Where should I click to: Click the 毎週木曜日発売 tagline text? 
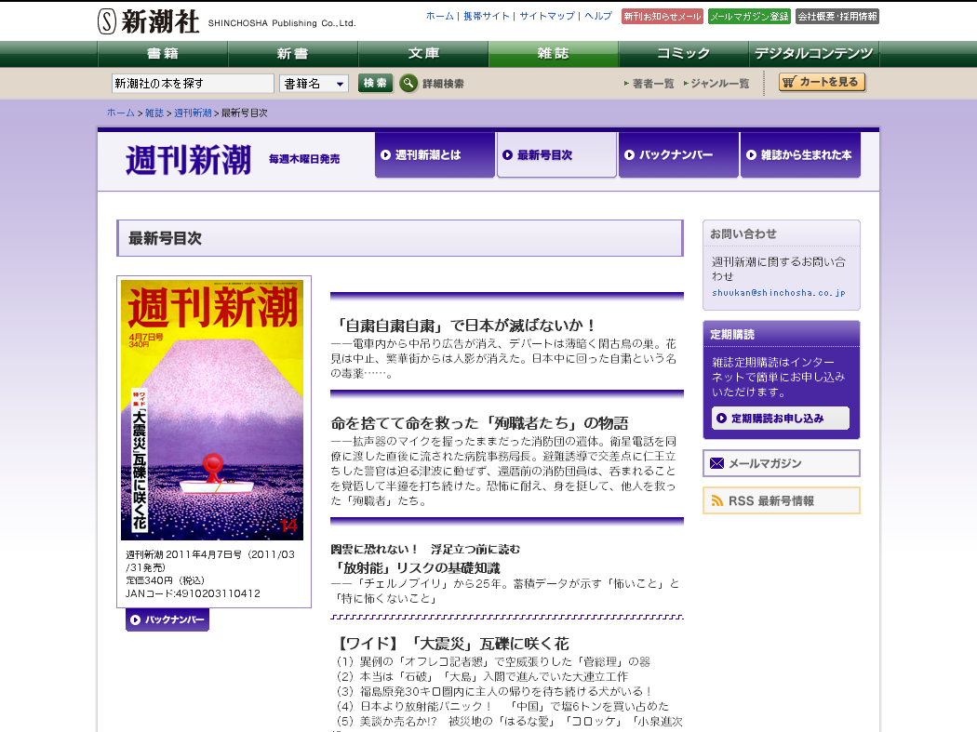[x=304, y=159]
